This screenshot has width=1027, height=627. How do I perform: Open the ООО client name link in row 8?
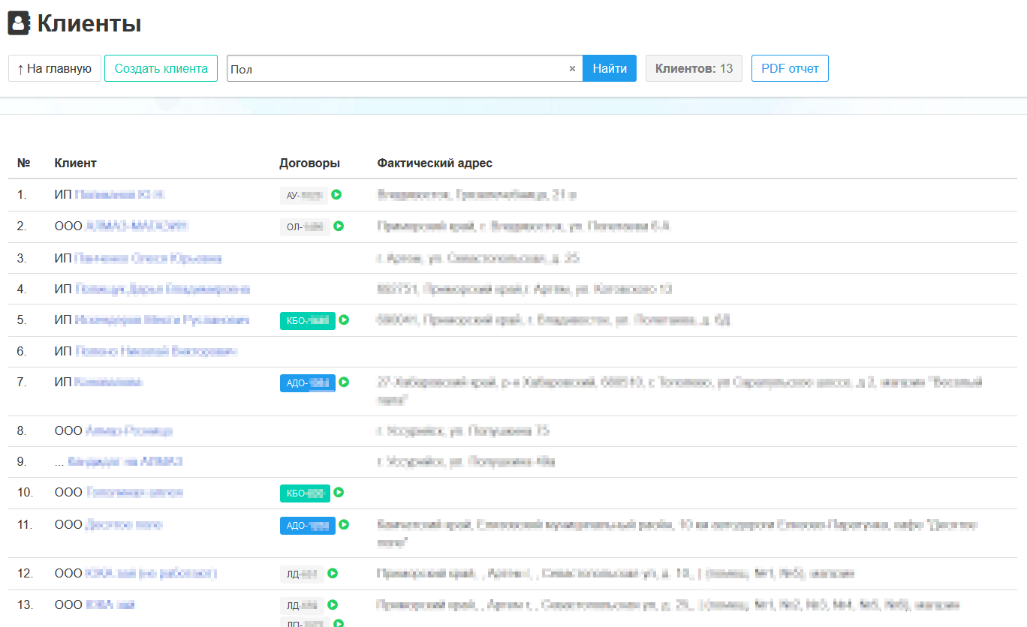(128, 430)
